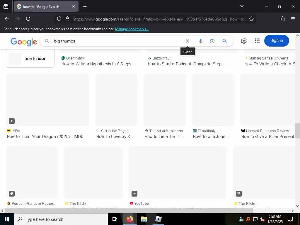
Task: Open 'How to Train Your Dragon (2025) - IMDb' title
Action: click(x=45, y=137)
